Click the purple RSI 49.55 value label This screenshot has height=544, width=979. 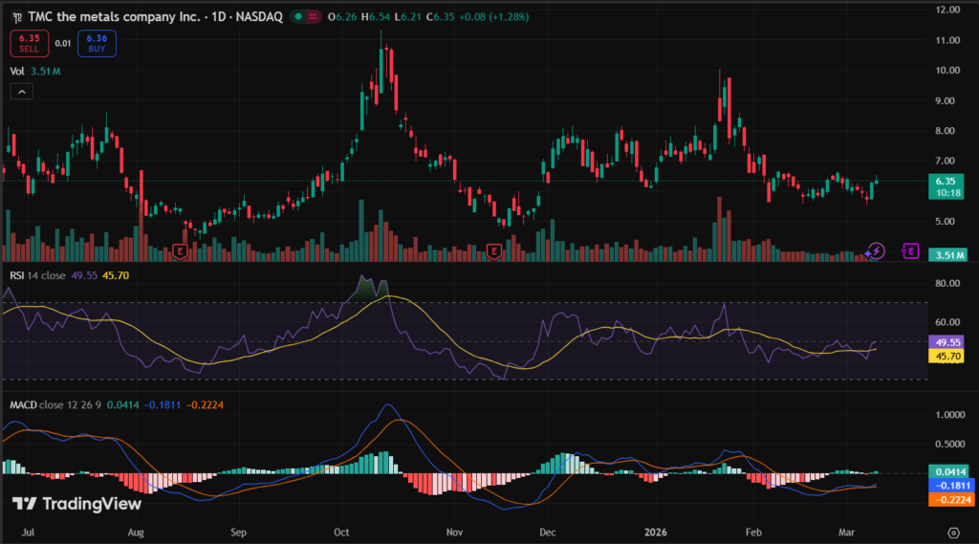[946, 341]
